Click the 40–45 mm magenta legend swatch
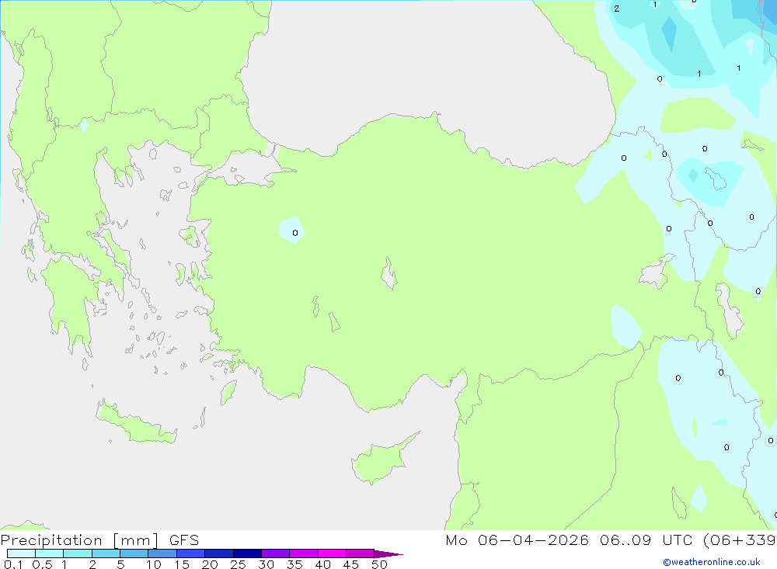 [332, 553]
